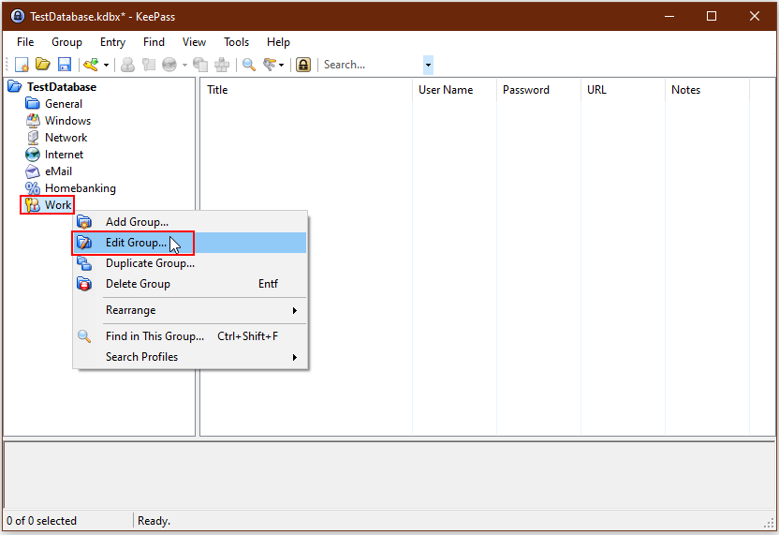Screen dimensions: 779x535
Task: Click the TestDatabase open folder icon
Action: (x=15, y=86)
